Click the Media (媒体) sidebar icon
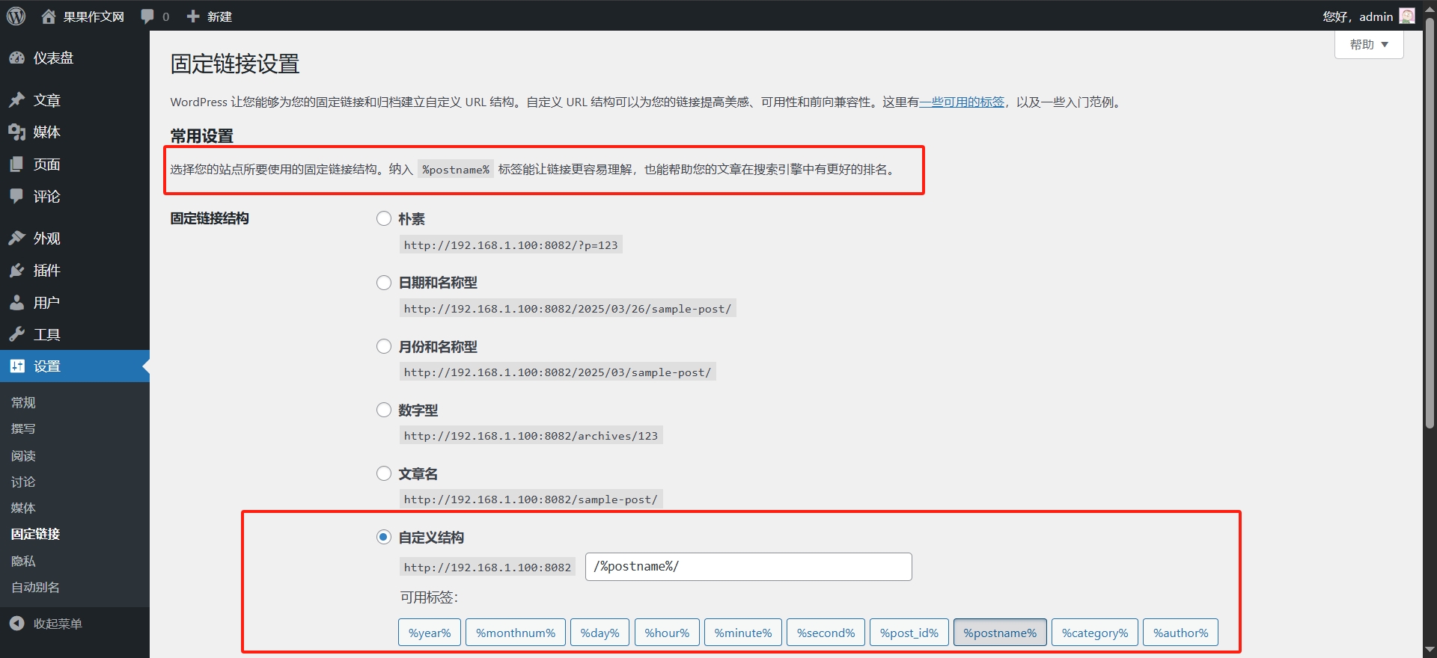This screenshot has height=658, width=1437. (x=16, y=132)
